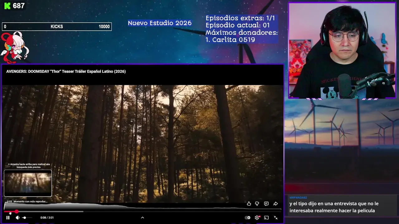Click "Arrastra hacia arriba" seek hint
This screenshot has height=224, width=399.
point(29,166)
